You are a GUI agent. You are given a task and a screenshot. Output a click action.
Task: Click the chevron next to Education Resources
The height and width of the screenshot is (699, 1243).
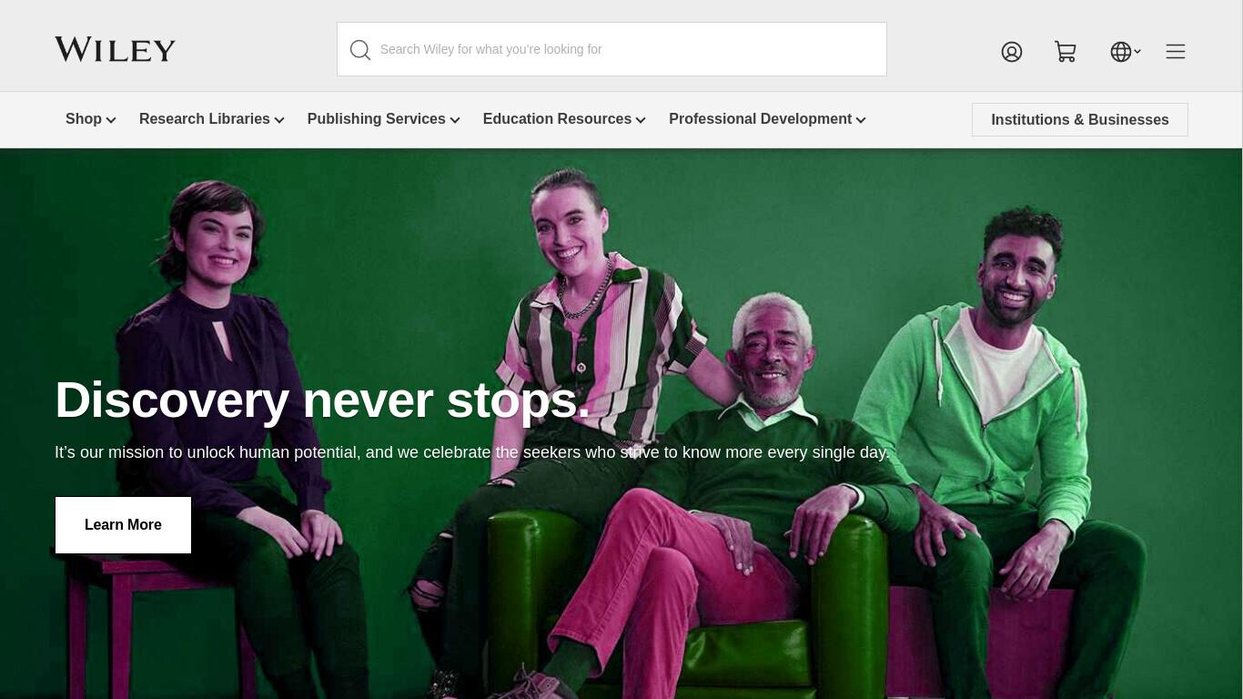(641, 120)
